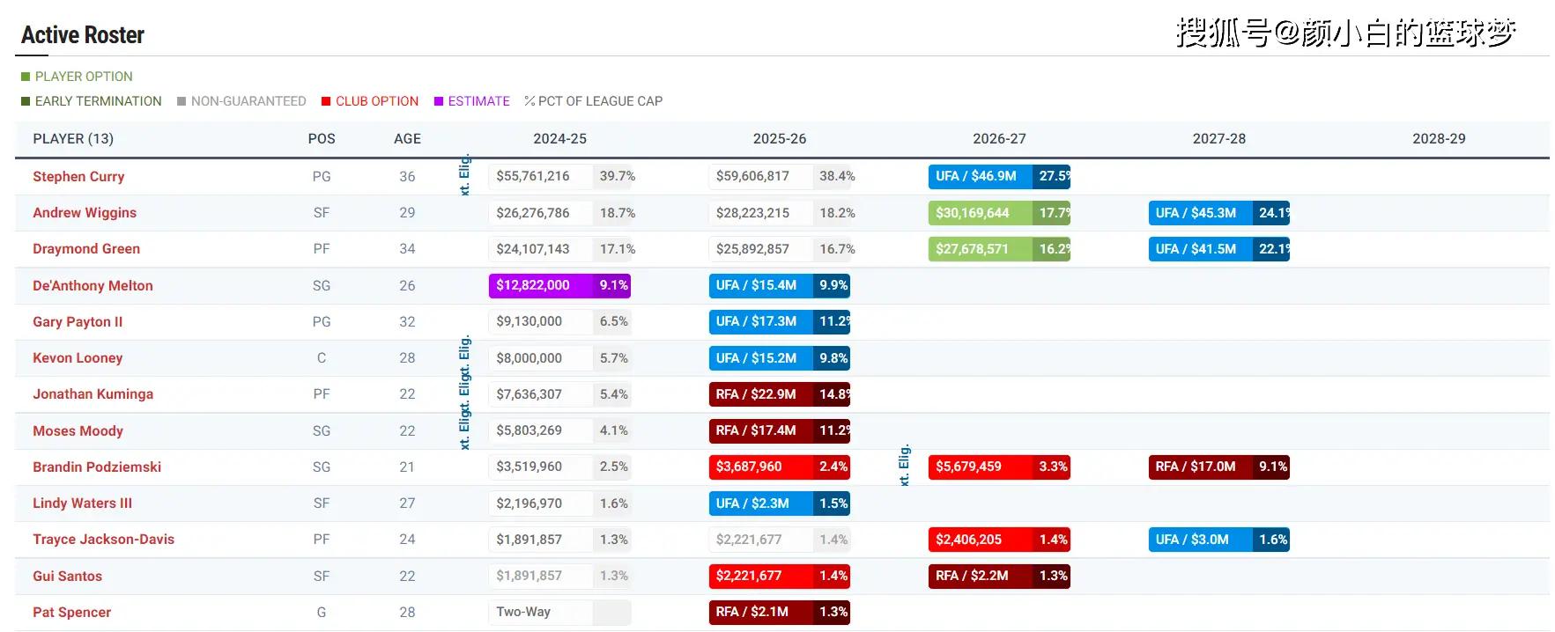The width and height of the screenshot is (1555, 632).
Task: Click Santos' non-guaranteed $1,891,857 cell
Action: [x=560, y=576]
